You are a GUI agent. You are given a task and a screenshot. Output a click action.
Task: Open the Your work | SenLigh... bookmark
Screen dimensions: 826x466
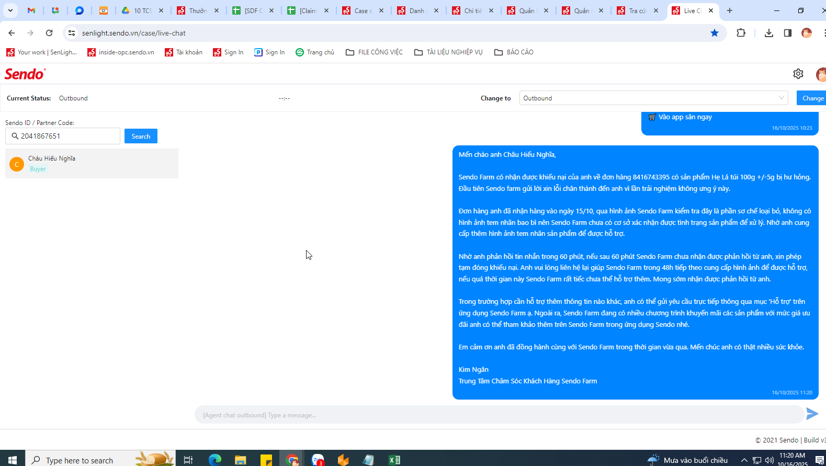tap(41, 52)
